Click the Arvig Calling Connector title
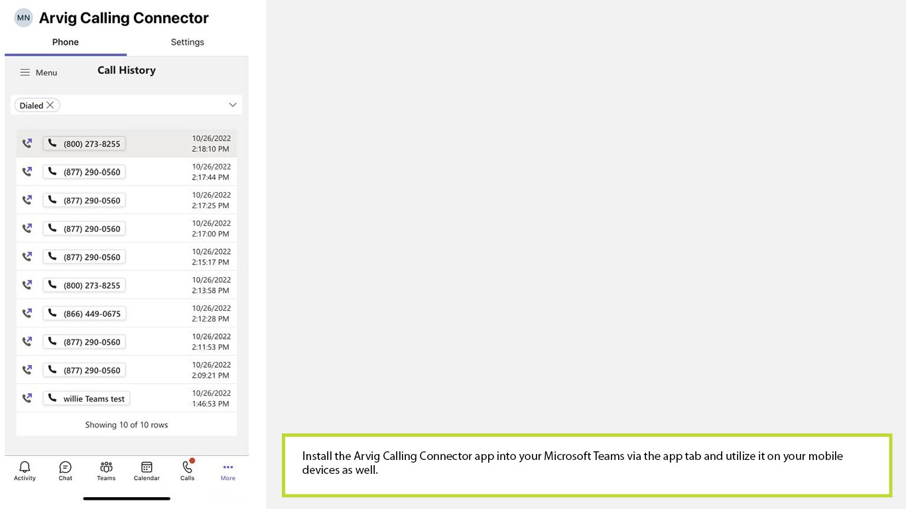Image resolution: width=906 pixels, height=509 pixels. tap(124, 18)
